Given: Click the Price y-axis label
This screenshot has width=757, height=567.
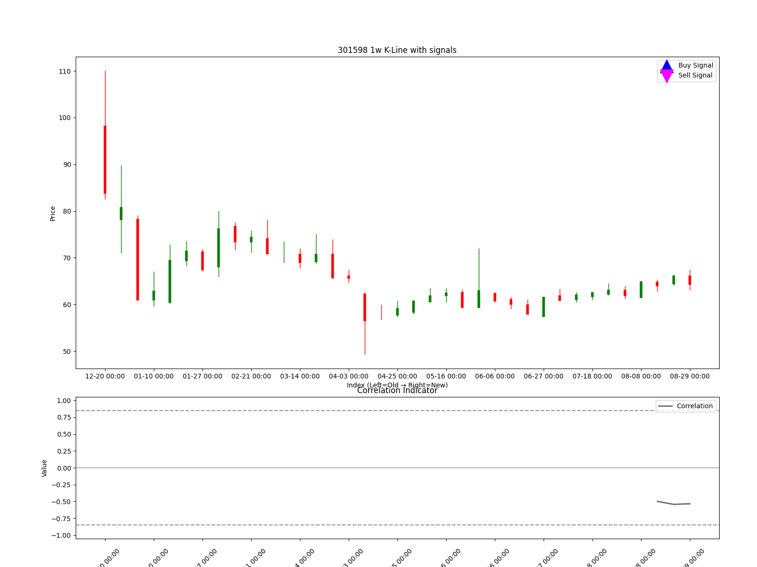Looking at the screenshot, I should [x=53, y=214].
